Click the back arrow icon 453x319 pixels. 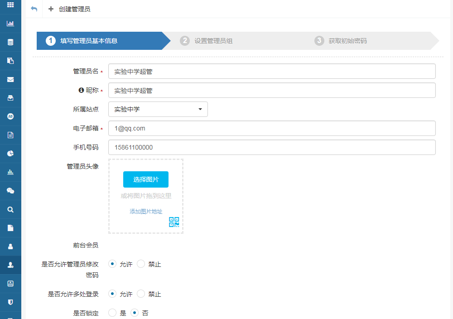tap(34, 9)
